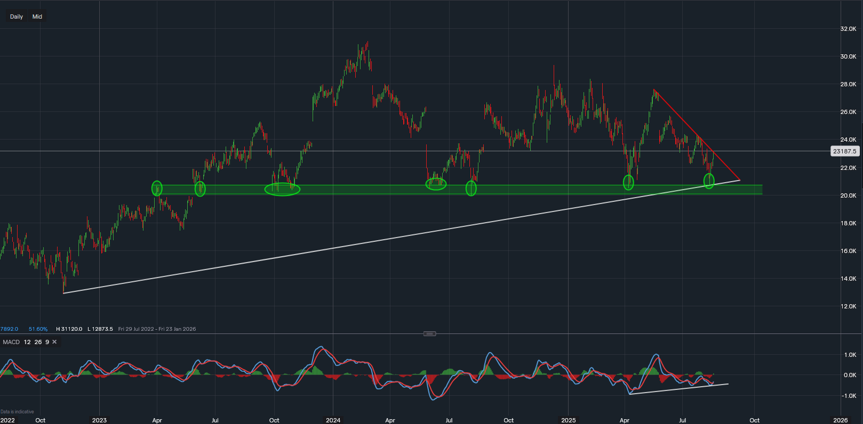Viewport: 863px width, 424px height.
Task: Select the green ellipse at April 2025 low
Action: point(628,182)
